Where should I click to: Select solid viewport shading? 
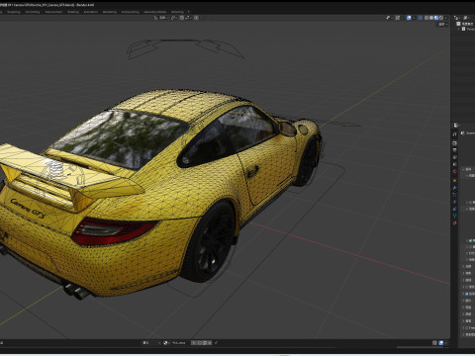coord(431,18)
